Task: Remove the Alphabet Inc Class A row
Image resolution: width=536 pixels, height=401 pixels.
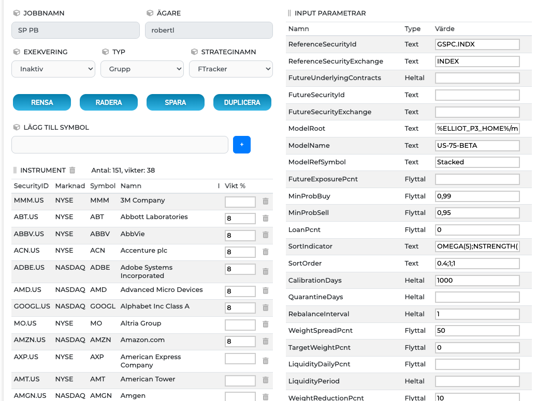Action: coord(266,307)
